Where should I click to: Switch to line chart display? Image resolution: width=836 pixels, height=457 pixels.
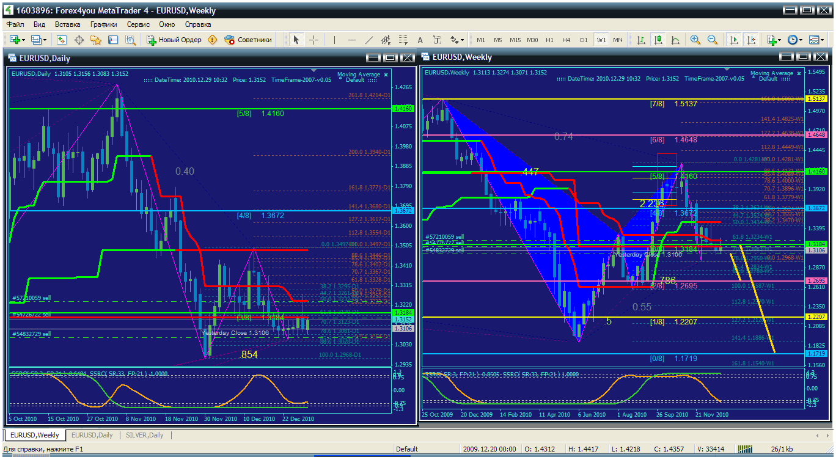point(675,40)
